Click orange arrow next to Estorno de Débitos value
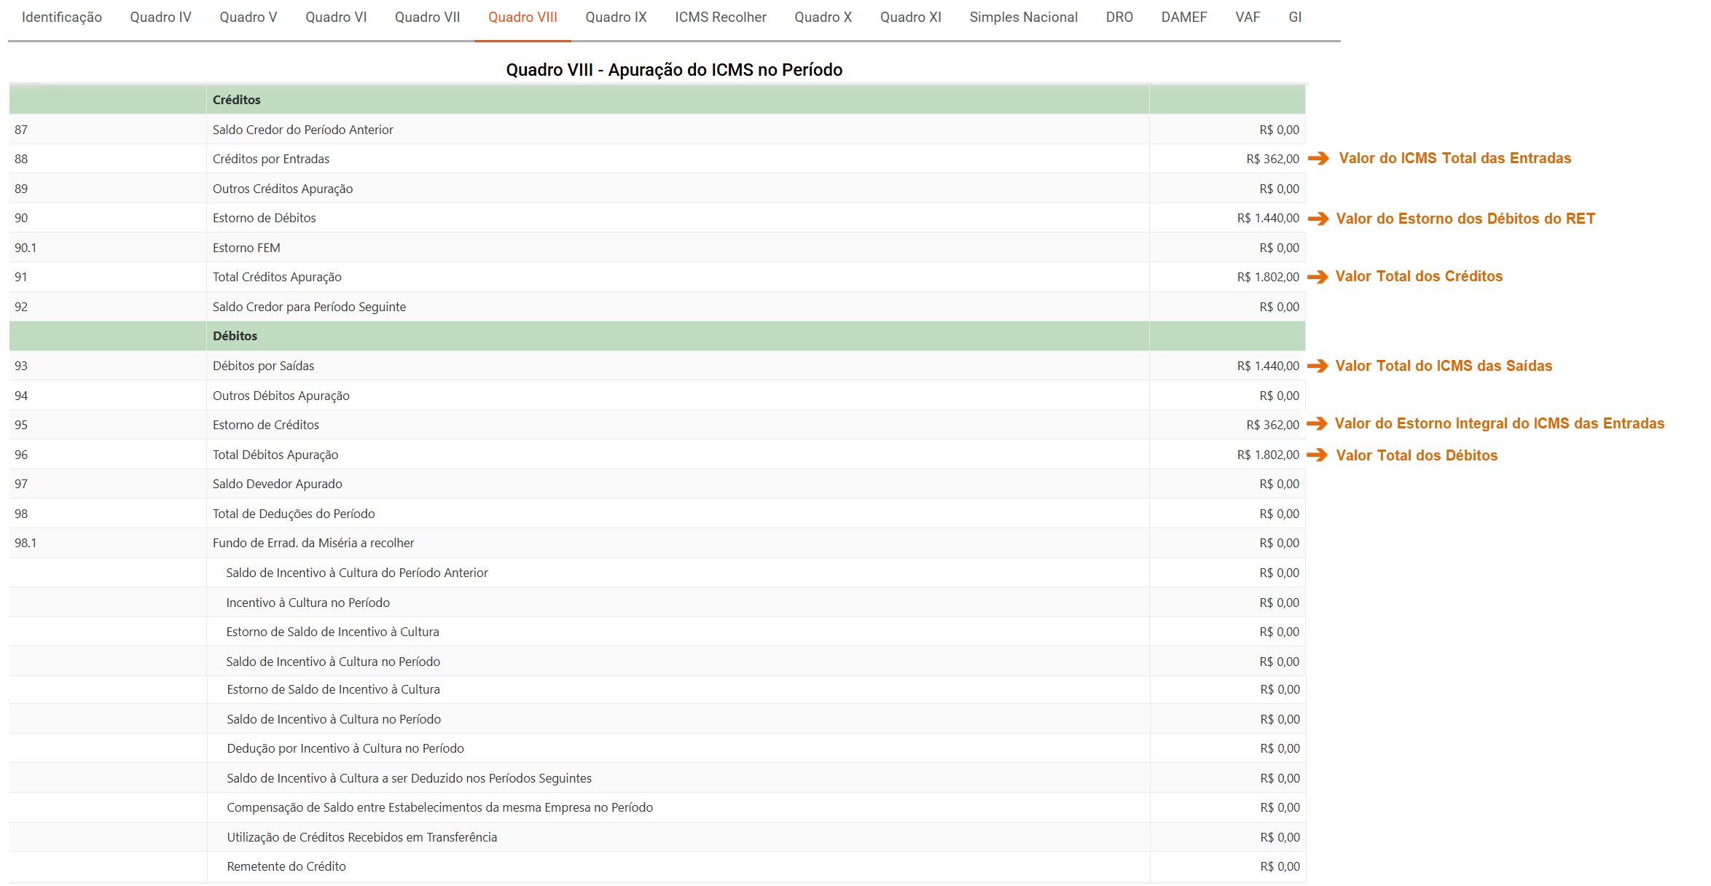Screen dimensions: 1711x886 point(1318,219)
